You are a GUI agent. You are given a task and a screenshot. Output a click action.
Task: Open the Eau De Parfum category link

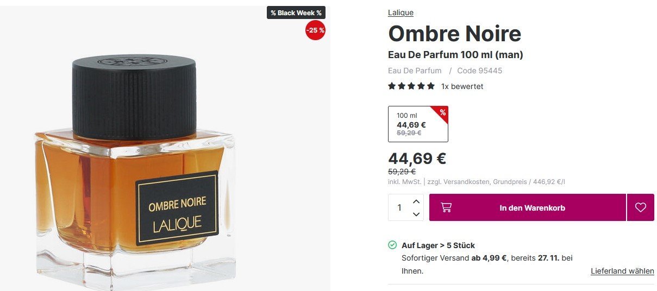415,71
